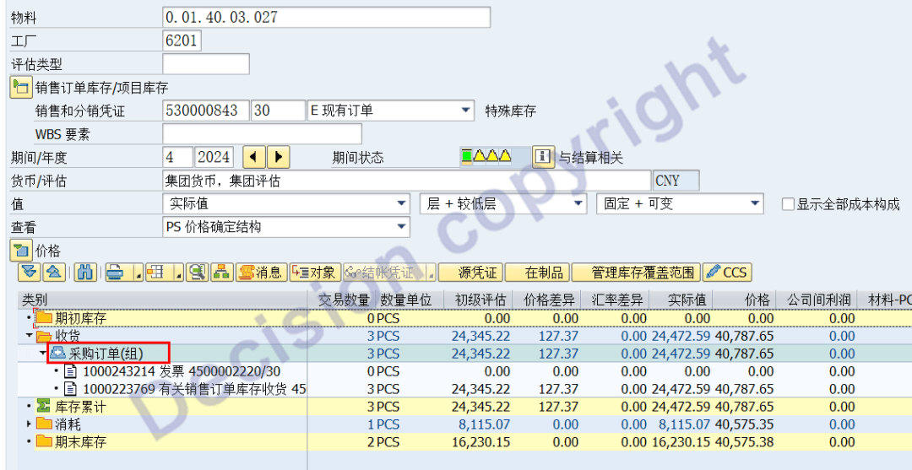Click the 销售订单库存/项目库存 folder icon
This screenshot has width=912, height=470.
20,87
